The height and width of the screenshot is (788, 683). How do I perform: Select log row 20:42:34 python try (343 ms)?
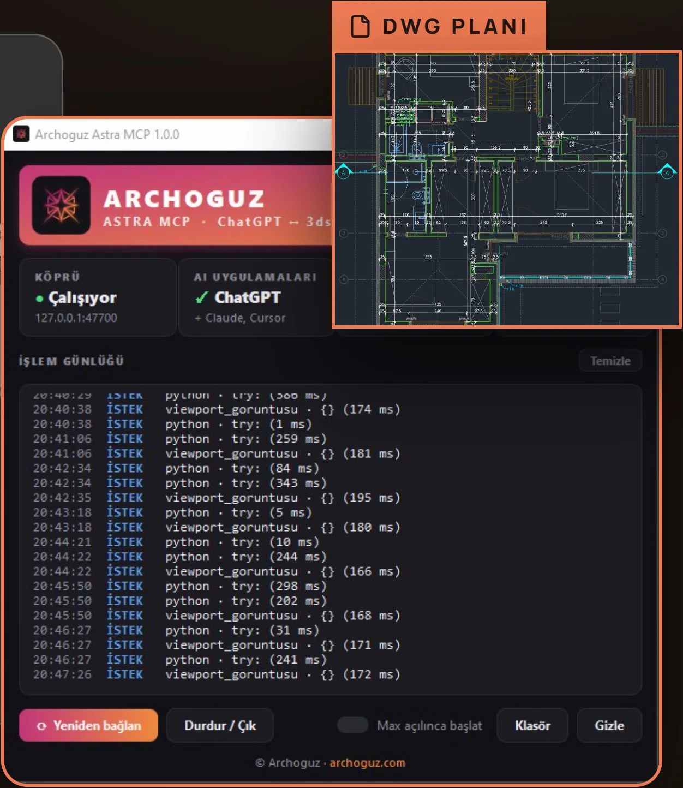pyautogui.click(x=180, y=483)
